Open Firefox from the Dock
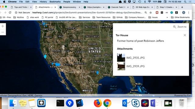The height and width of the screenshot is (109, 195). click(x=98, y=103)
